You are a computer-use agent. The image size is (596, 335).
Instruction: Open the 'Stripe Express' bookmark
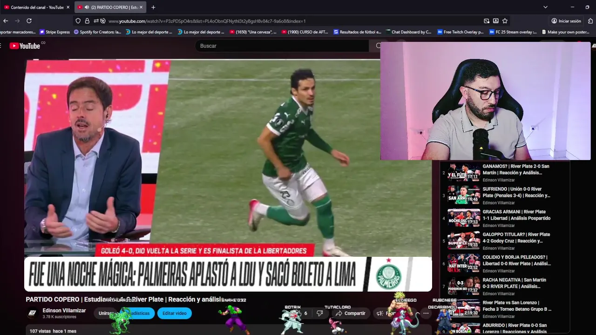coord(54,32)
